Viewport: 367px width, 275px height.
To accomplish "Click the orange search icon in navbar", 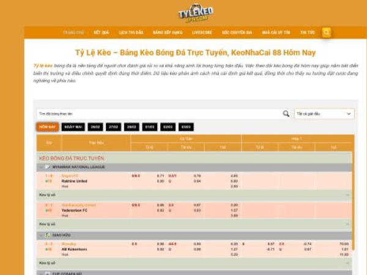I will click(327, 32).
